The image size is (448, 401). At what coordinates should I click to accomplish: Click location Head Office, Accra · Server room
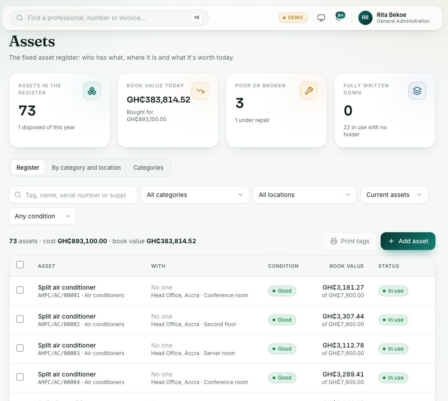[193, 353]
